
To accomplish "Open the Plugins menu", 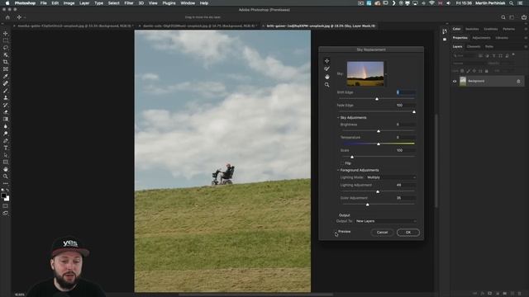I will (169, 3).
